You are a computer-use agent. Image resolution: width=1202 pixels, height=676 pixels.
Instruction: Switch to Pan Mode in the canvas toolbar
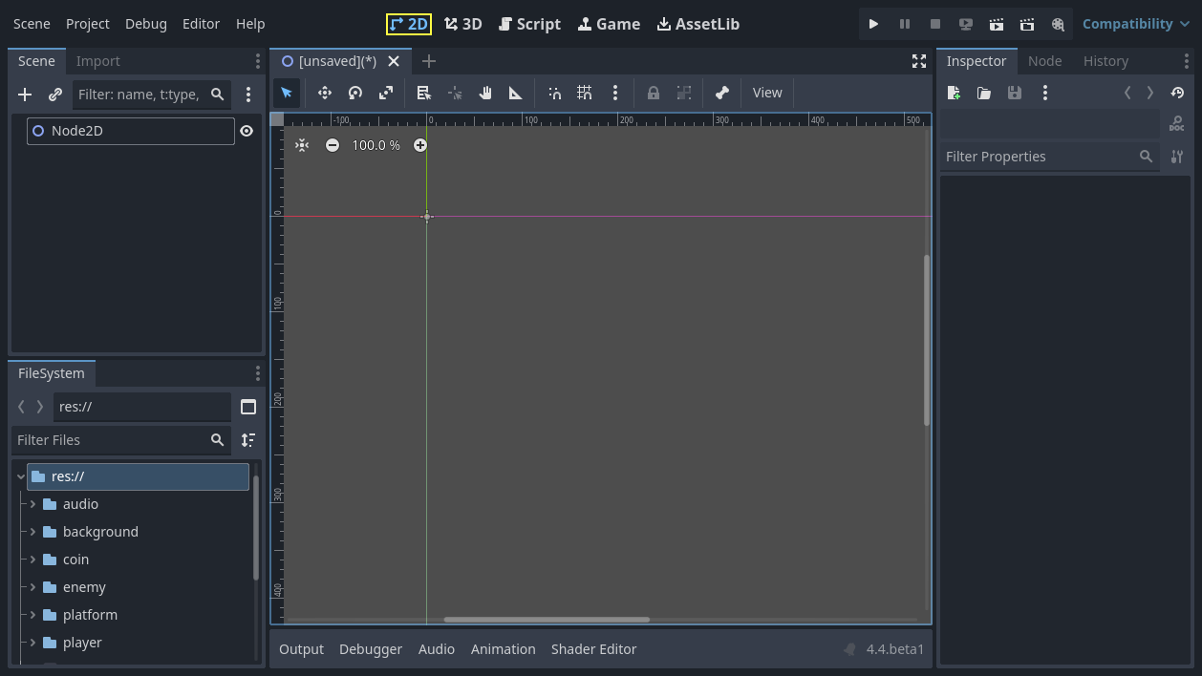484,93
